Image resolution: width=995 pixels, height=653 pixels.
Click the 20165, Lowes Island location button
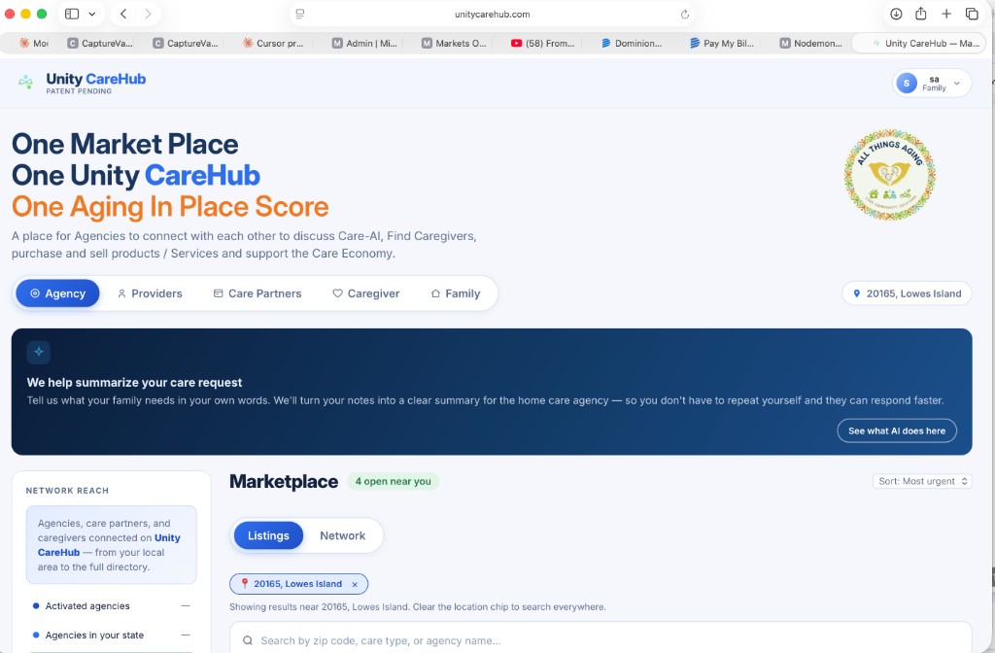point(907,293)
